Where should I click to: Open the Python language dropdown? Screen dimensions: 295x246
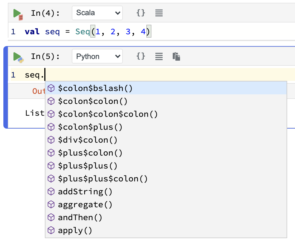tap(97, 56)
